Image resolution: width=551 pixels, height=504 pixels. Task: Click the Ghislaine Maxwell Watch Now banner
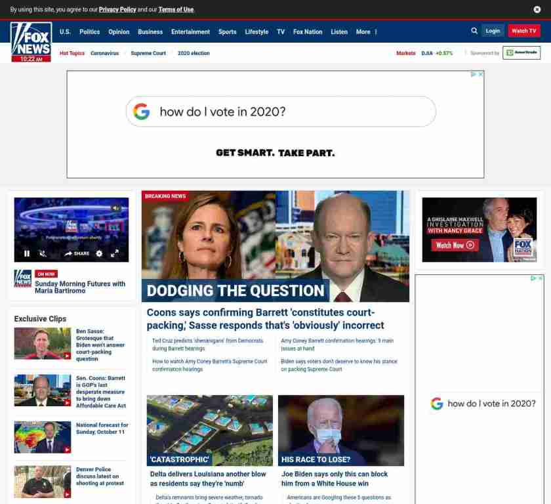tap(479, 230)
